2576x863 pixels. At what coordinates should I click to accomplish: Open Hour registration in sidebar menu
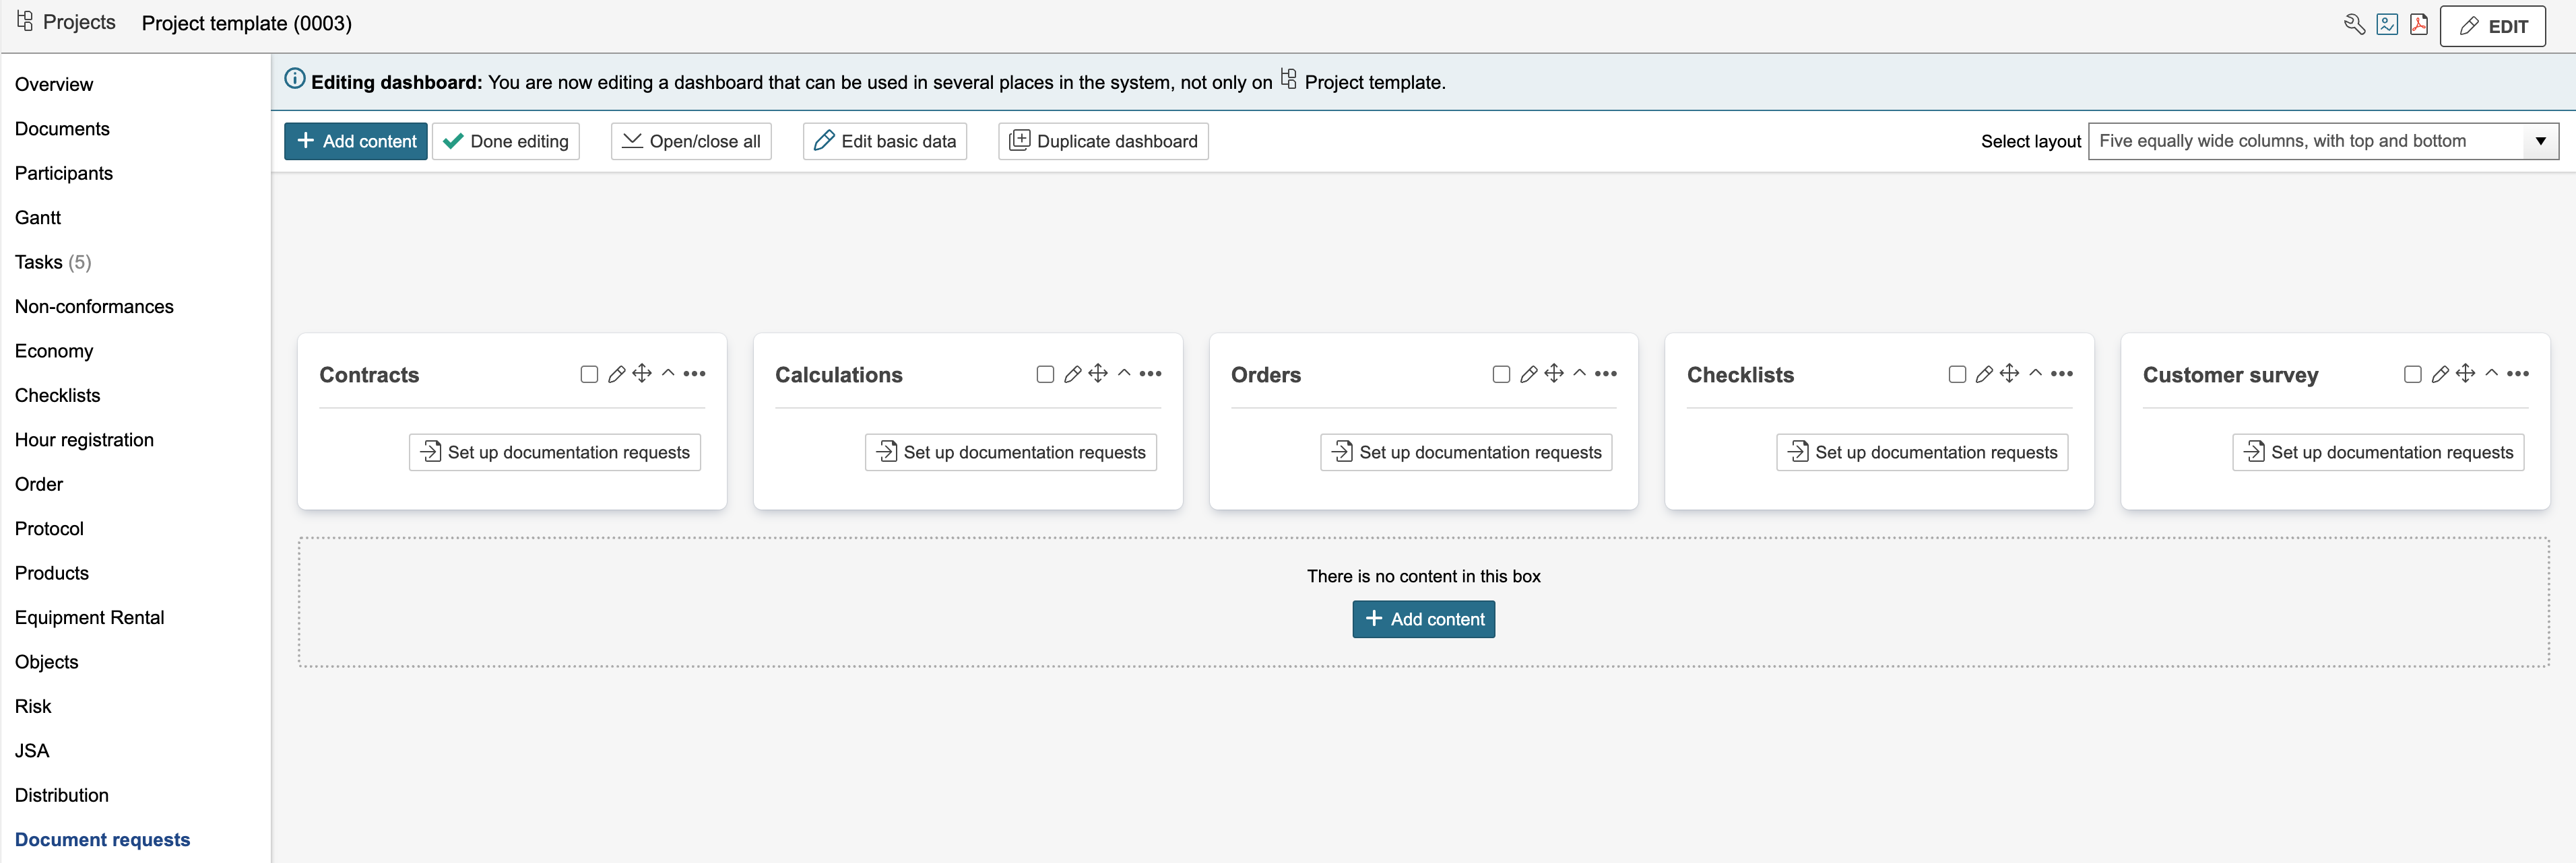(84, 440)
